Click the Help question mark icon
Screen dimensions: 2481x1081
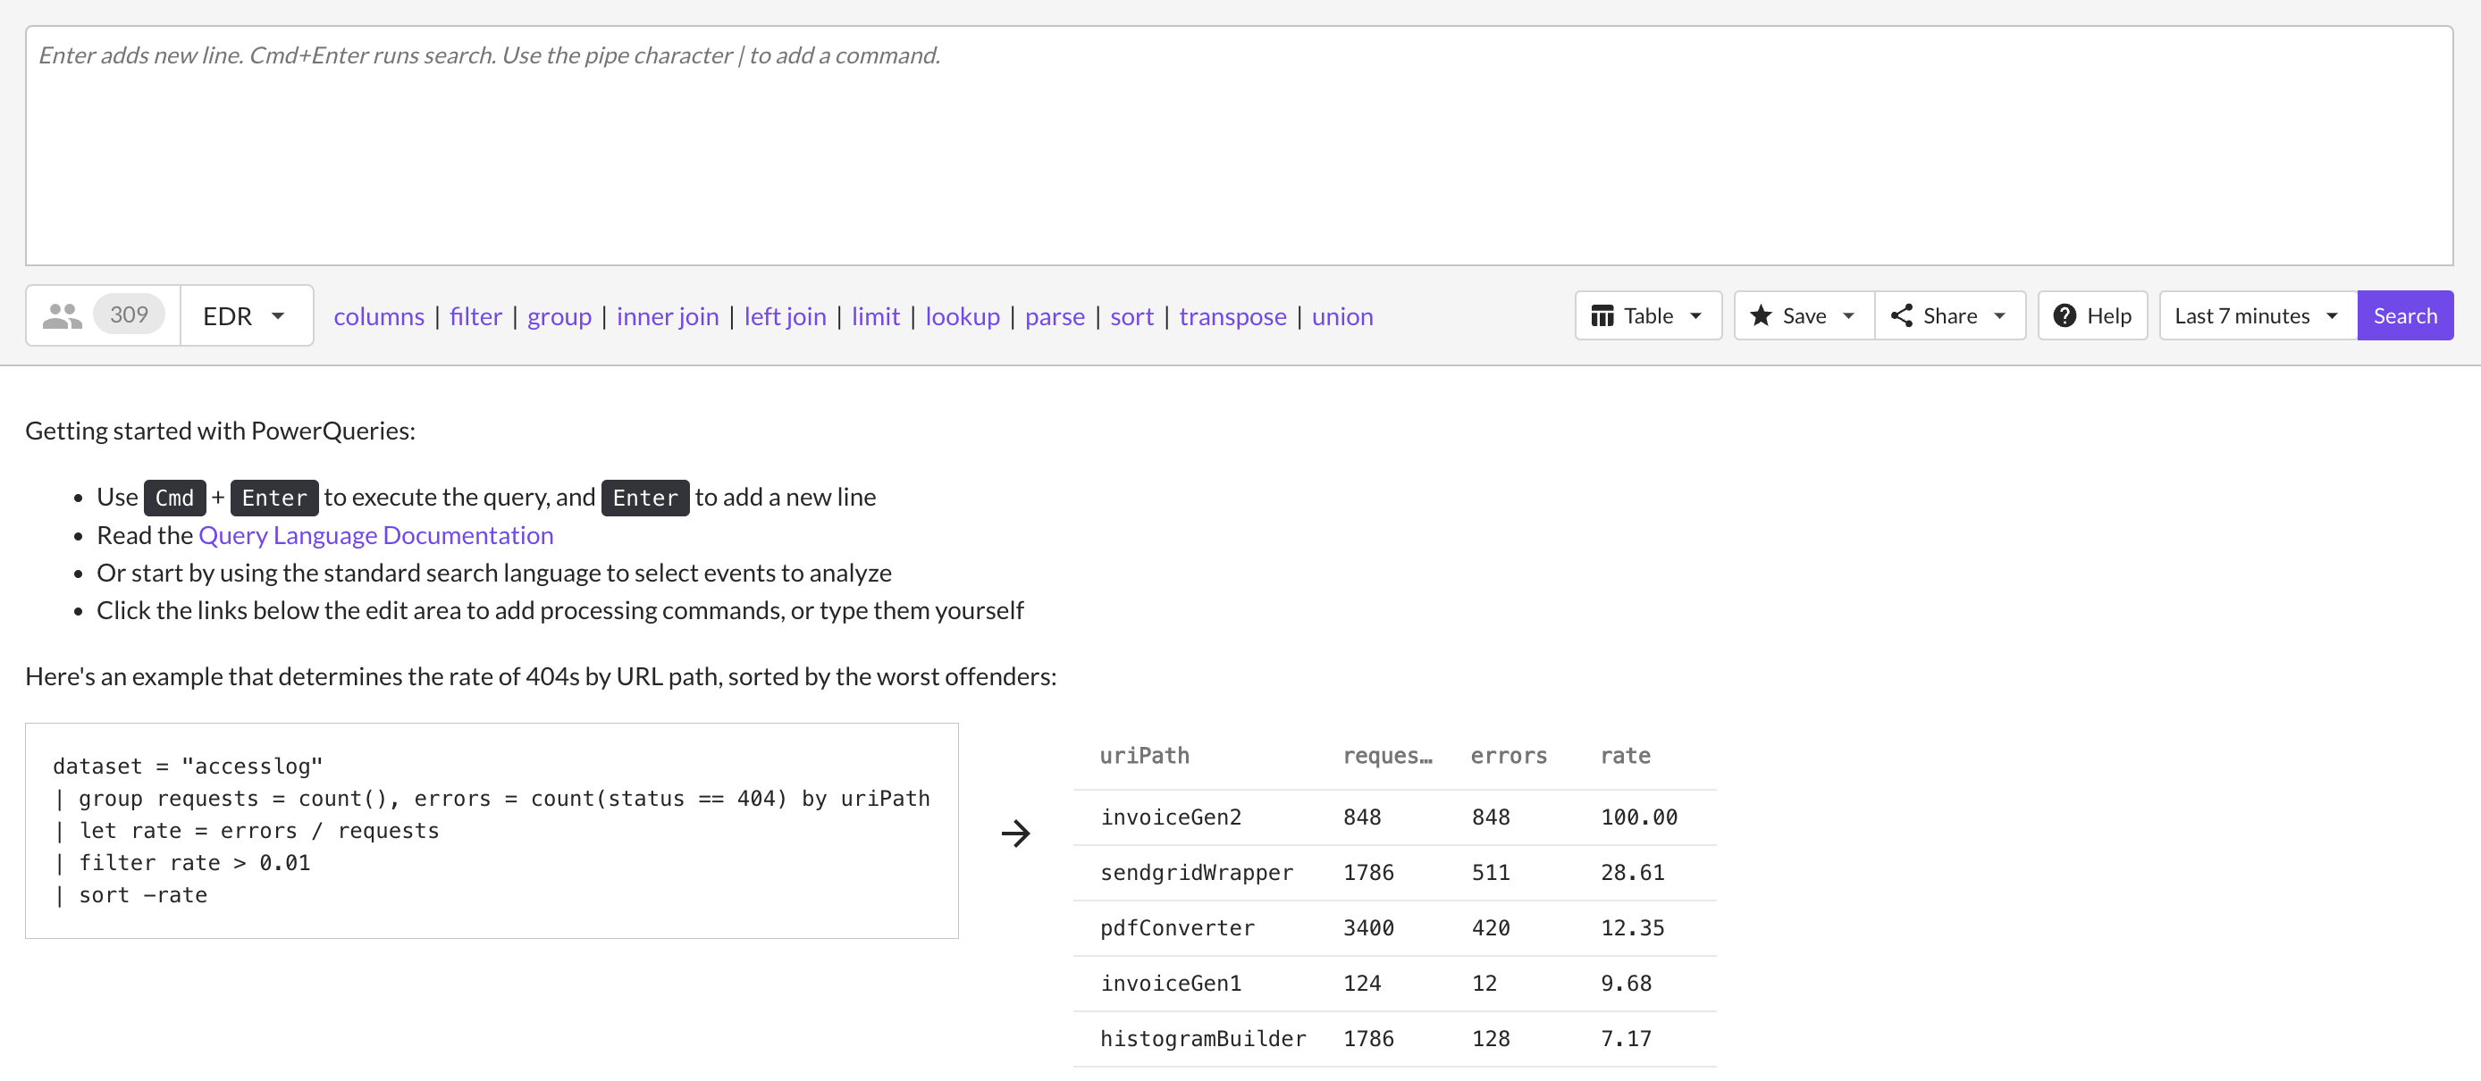(x=2064, y=315)
